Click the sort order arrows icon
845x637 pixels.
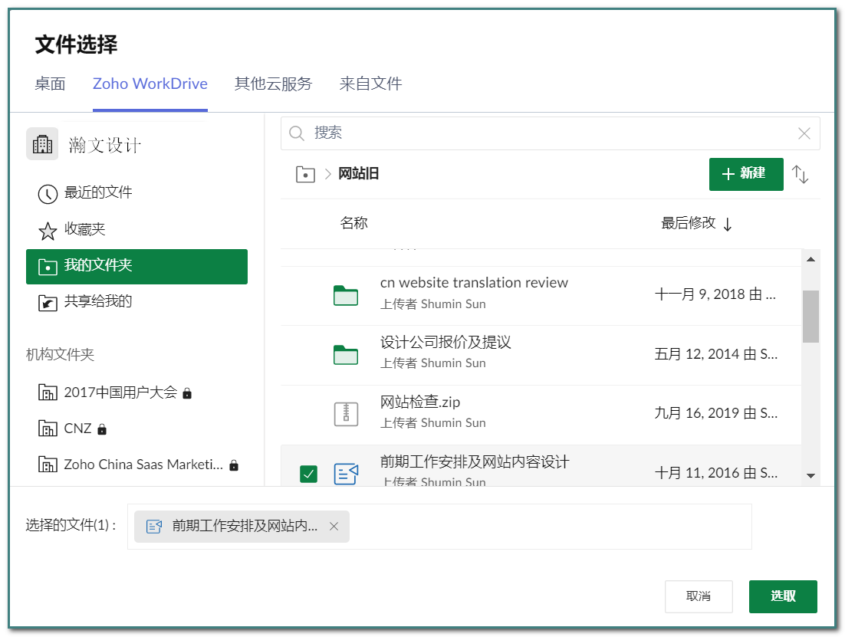[x=801, y=175]
